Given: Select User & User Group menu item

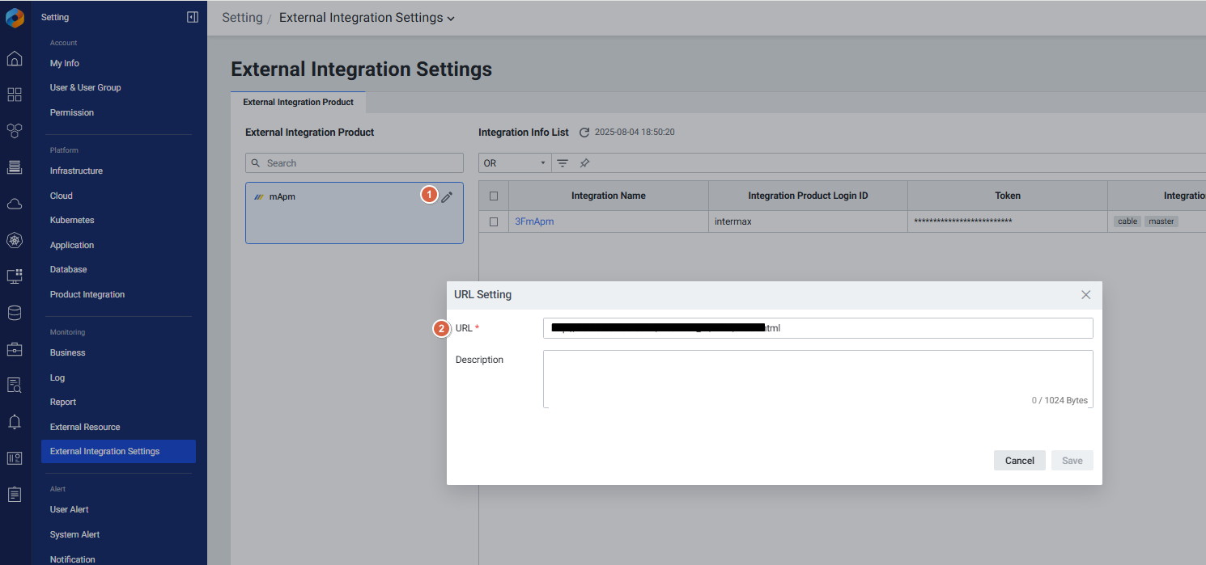Looking at the screenshot, I should coord(85,87).
